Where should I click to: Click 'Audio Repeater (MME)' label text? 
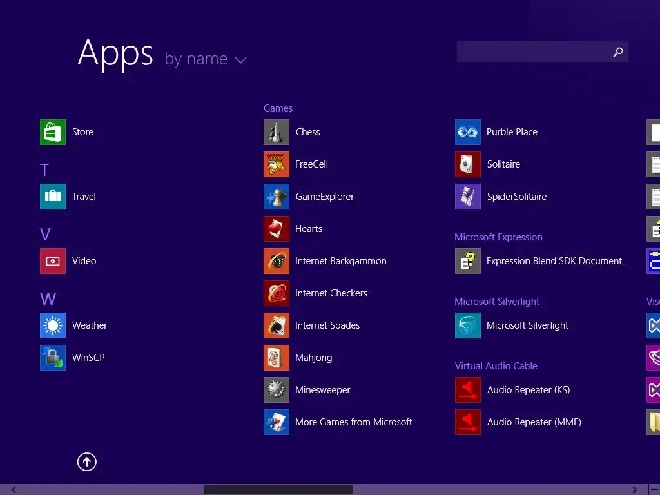click(x=534, y=422)
